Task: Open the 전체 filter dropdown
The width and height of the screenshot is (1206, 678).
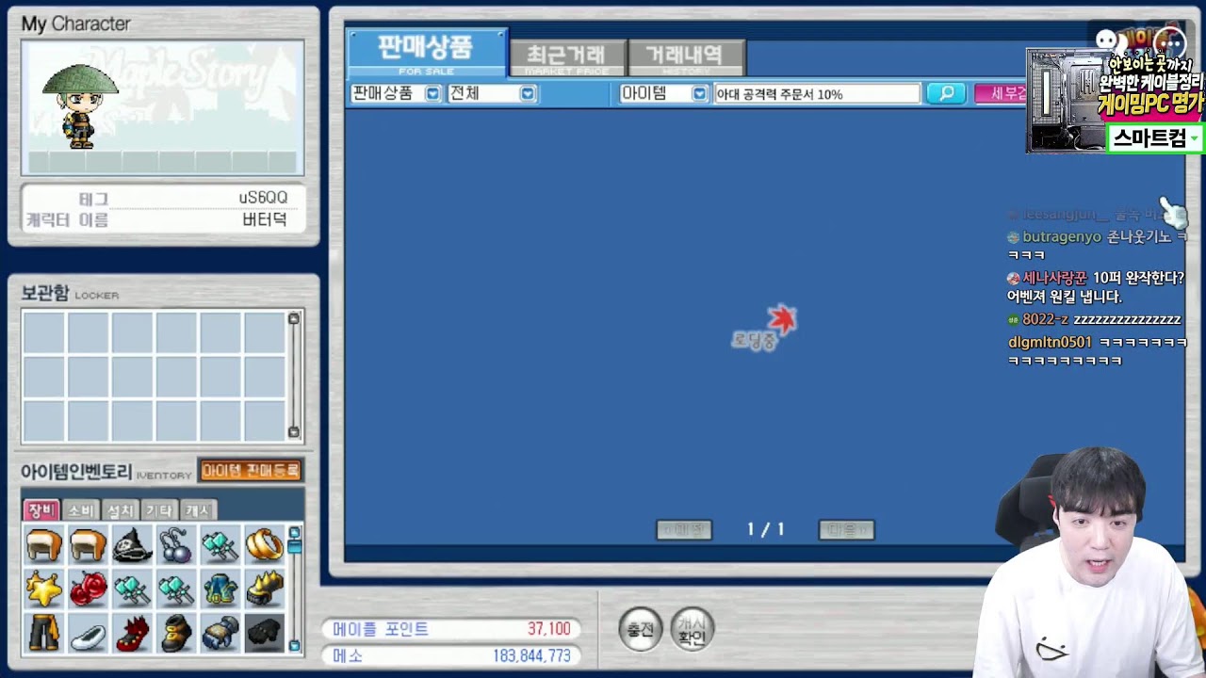Action: (x=528, y=93)
